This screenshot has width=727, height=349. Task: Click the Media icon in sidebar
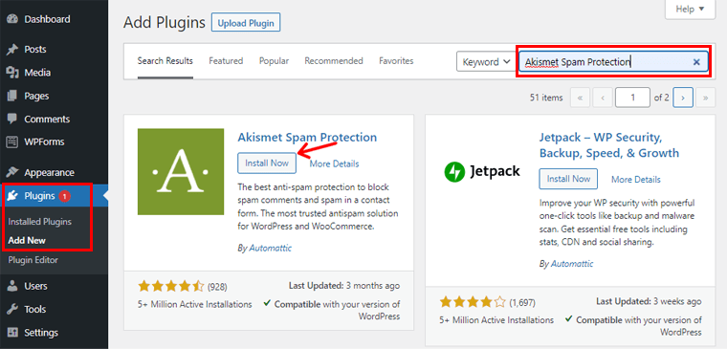[12, 73]
